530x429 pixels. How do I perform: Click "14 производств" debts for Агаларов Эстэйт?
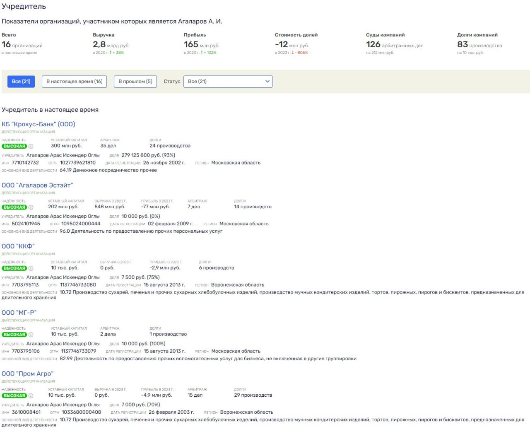pos(253,207)
